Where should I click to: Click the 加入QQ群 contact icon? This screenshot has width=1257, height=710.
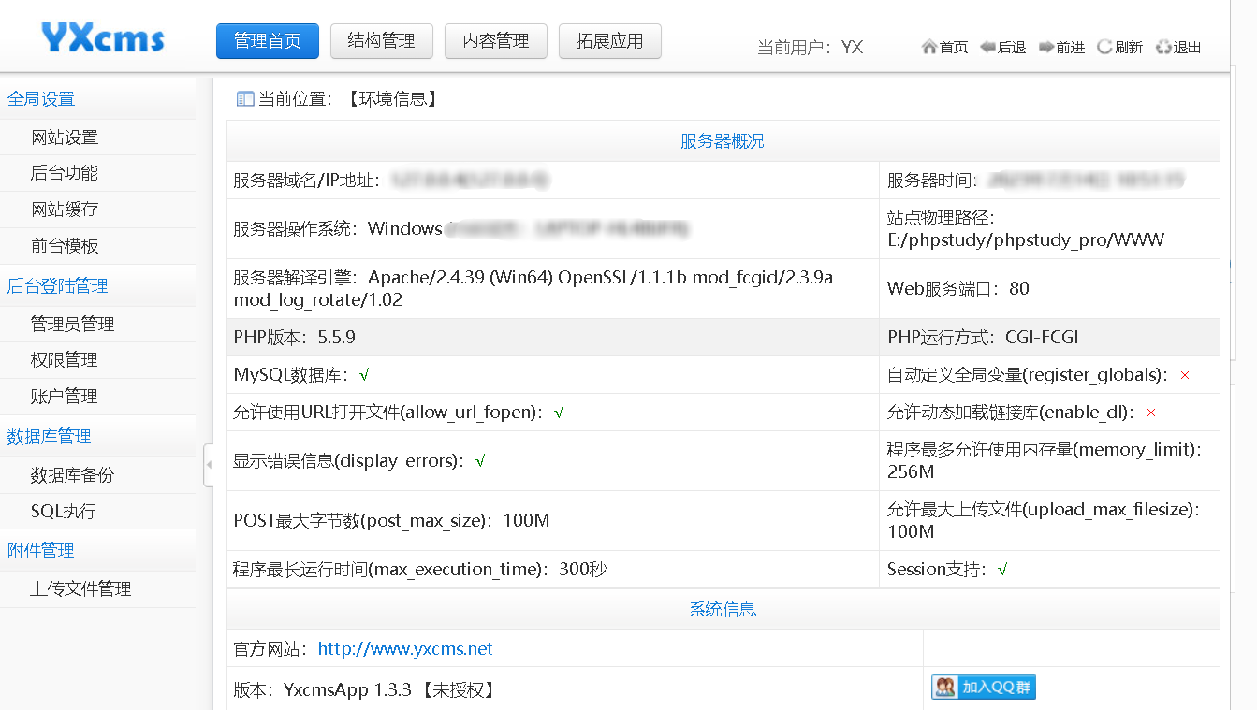983,686
